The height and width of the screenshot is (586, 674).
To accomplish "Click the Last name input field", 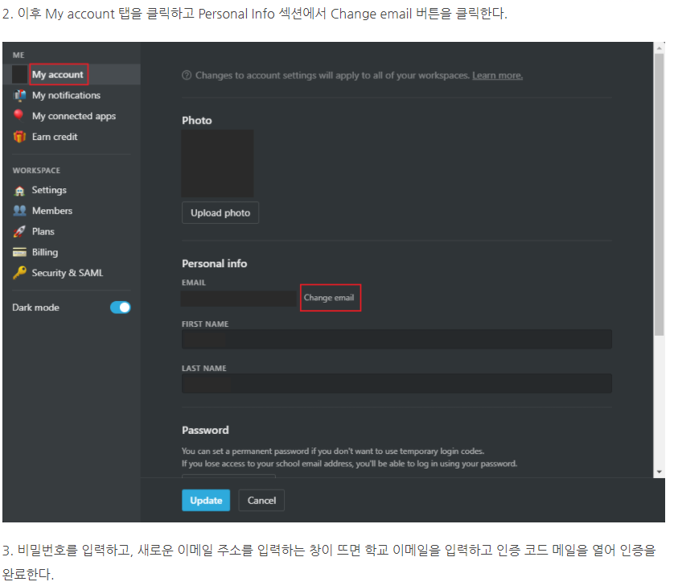I will [397, 383].
